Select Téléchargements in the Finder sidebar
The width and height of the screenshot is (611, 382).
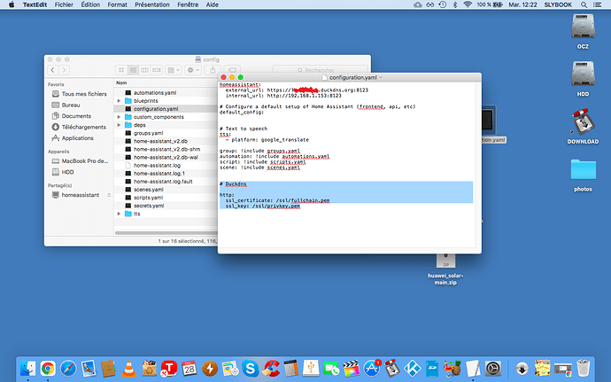pyautogui.click(x=79, y=127)
